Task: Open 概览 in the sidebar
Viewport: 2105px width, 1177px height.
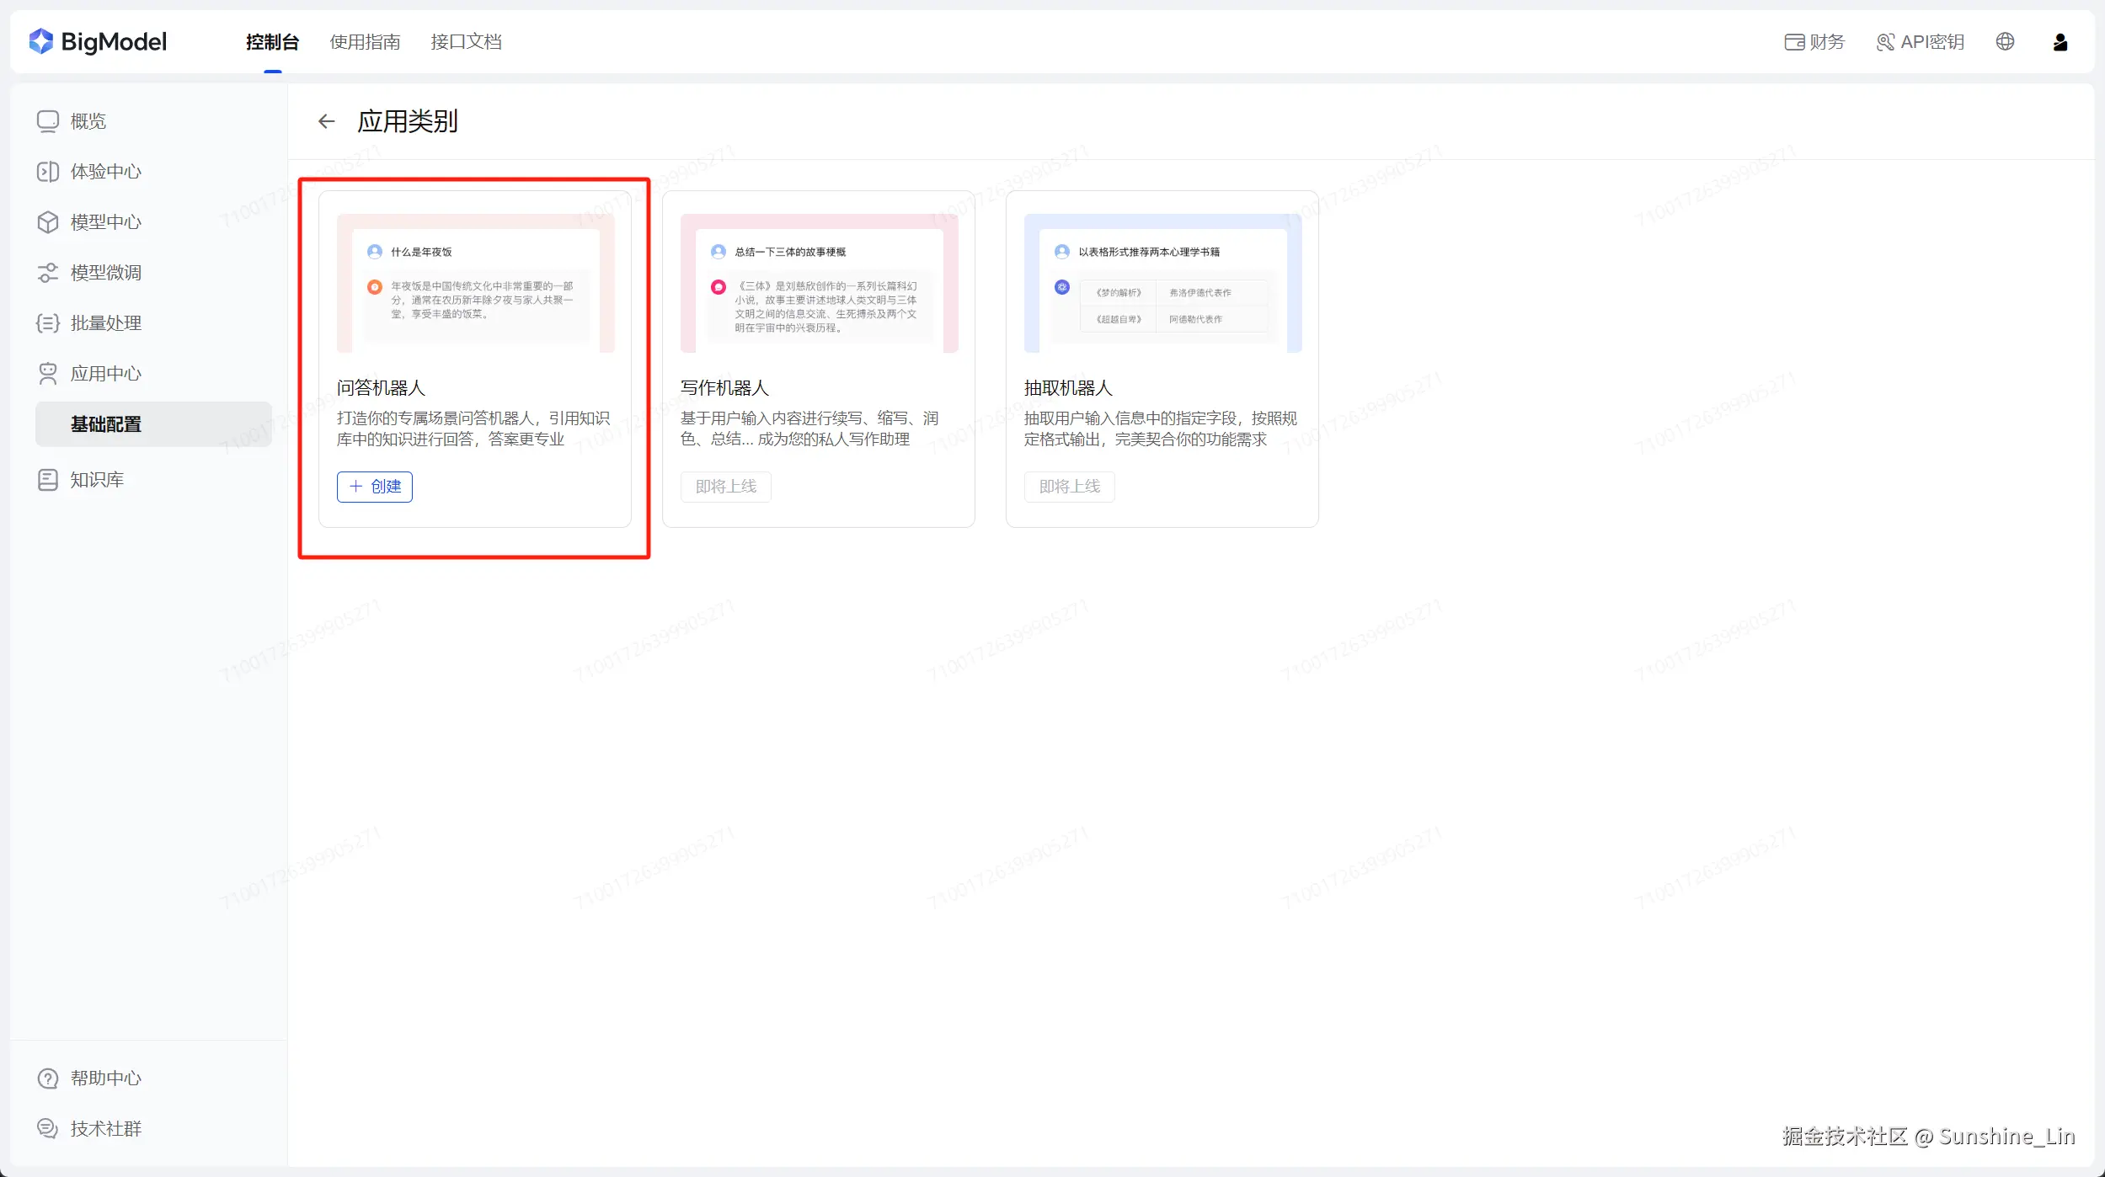Action: pyautogui.click(x=88, y=121)
